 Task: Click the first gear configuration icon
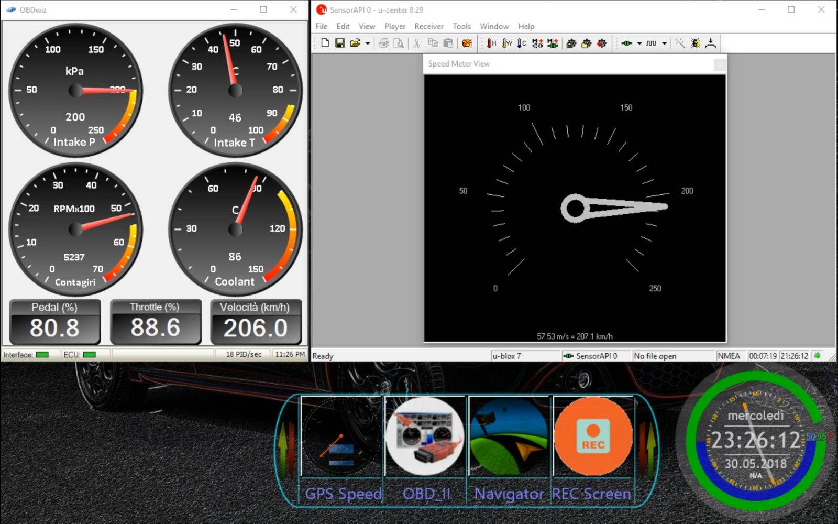click(571, 43)
